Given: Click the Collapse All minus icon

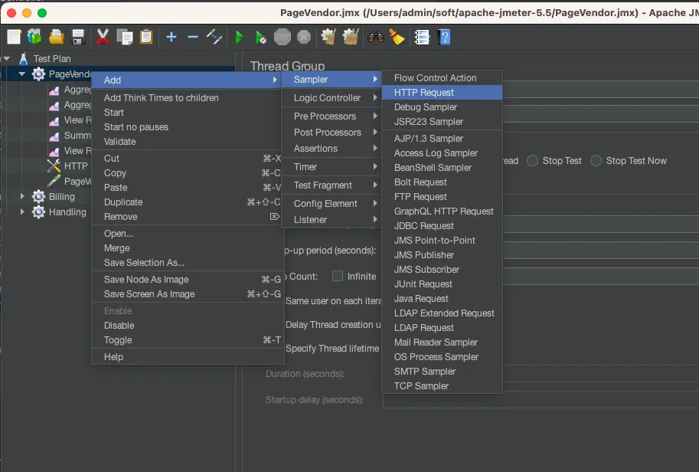Looking at the screenshot, I should [193, 37].
